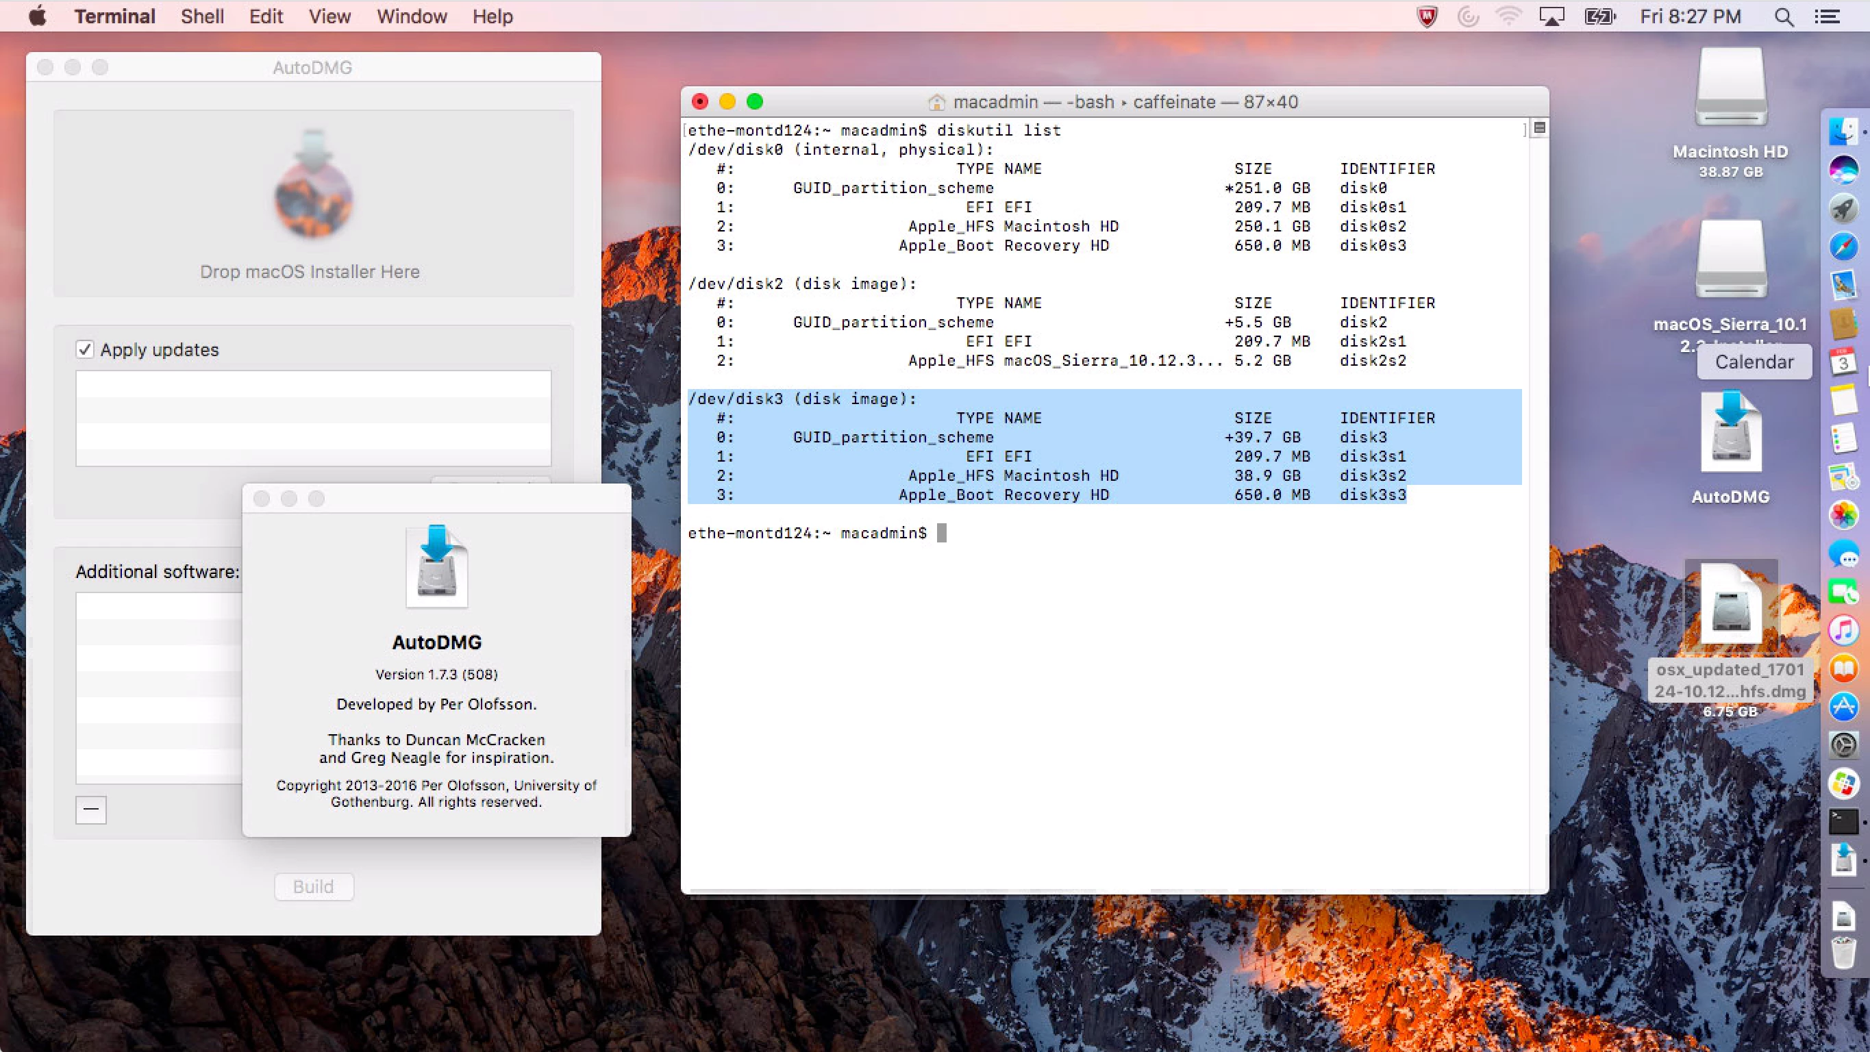Image resolution: width=1870 pixels, height=1052 pixels.
Task: Open Mail eagle stamp icon in Dock
Action: pyautogui.click(x=1843, y=286)
